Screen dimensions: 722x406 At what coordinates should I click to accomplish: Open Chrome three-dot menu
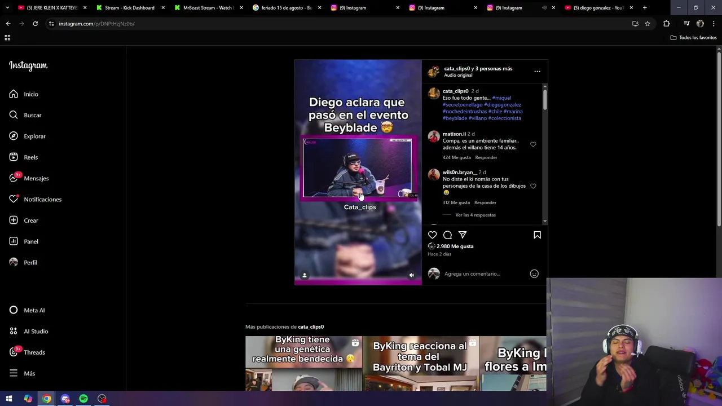coord(714,24)
